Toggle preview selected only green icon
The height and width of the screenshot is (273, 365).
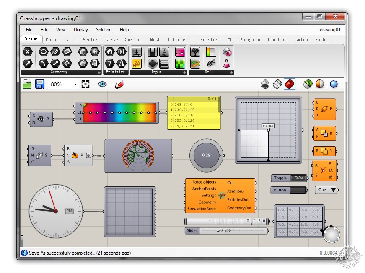pos(308,84)
